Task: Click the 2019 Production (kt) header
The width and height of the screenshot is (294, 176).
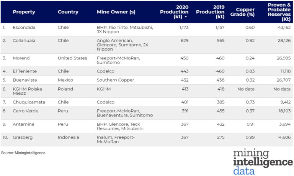Action: pos(210,12)
